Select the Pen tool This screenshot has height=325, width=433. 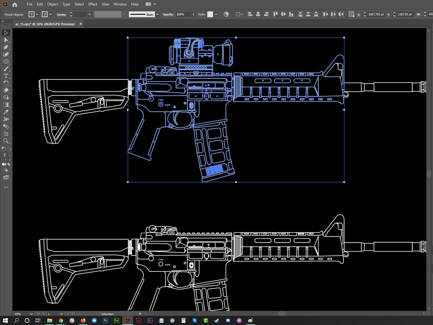pos(6,47)
